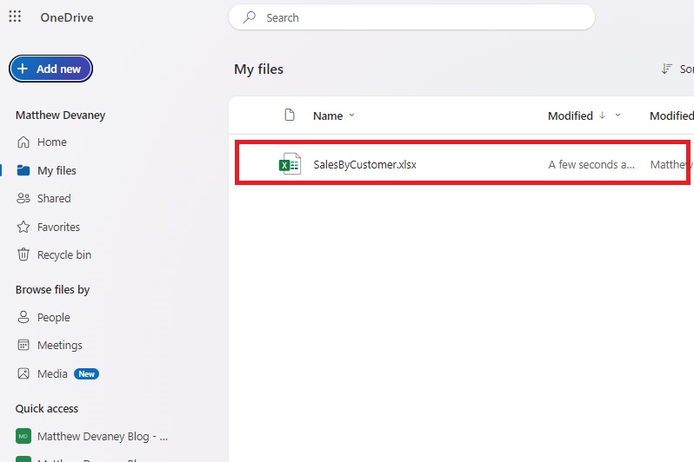Click the Sort icon above the file list
The image size is (694, 462).
coord(667,69)
